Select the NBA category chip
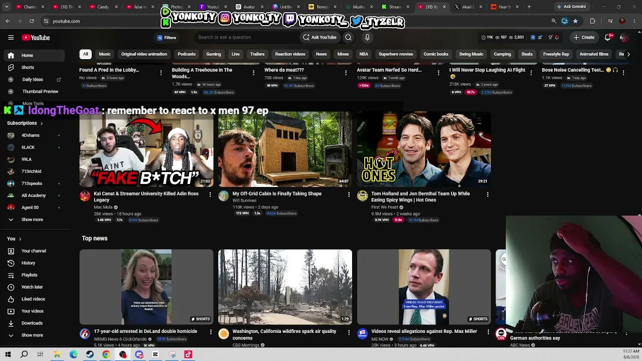 364,54
